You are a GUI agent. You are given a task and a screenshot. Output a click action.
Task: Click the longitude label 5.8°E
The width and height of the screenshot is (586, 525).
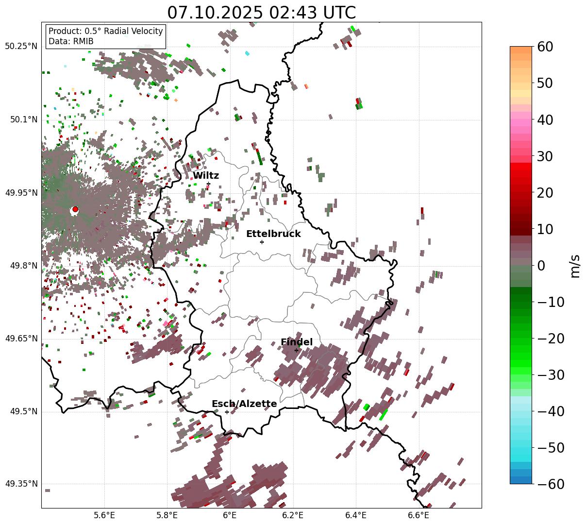167,515
